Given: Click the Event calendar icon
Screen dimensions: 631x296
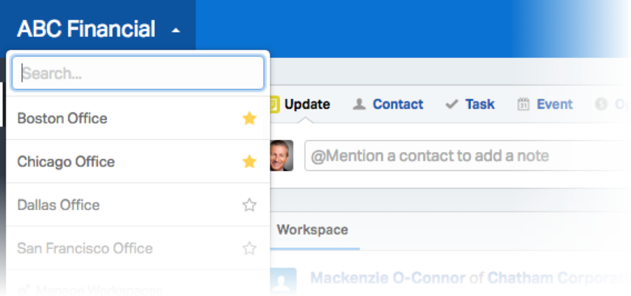Looking at the screenshot, I should 523,104.
